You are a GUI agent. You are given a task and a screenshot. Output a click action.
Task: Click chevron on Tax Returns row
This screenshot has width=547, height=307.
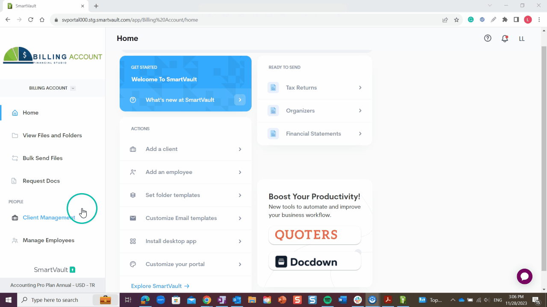360,87
